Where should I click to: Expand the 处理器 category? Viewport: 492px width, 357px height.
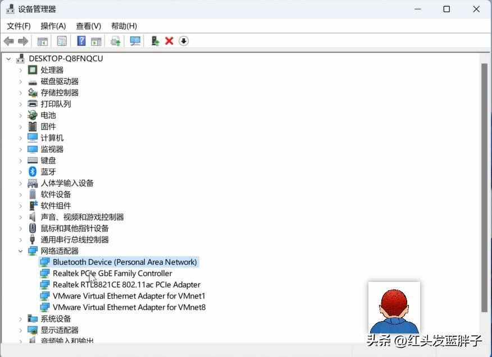coord(20,69)
